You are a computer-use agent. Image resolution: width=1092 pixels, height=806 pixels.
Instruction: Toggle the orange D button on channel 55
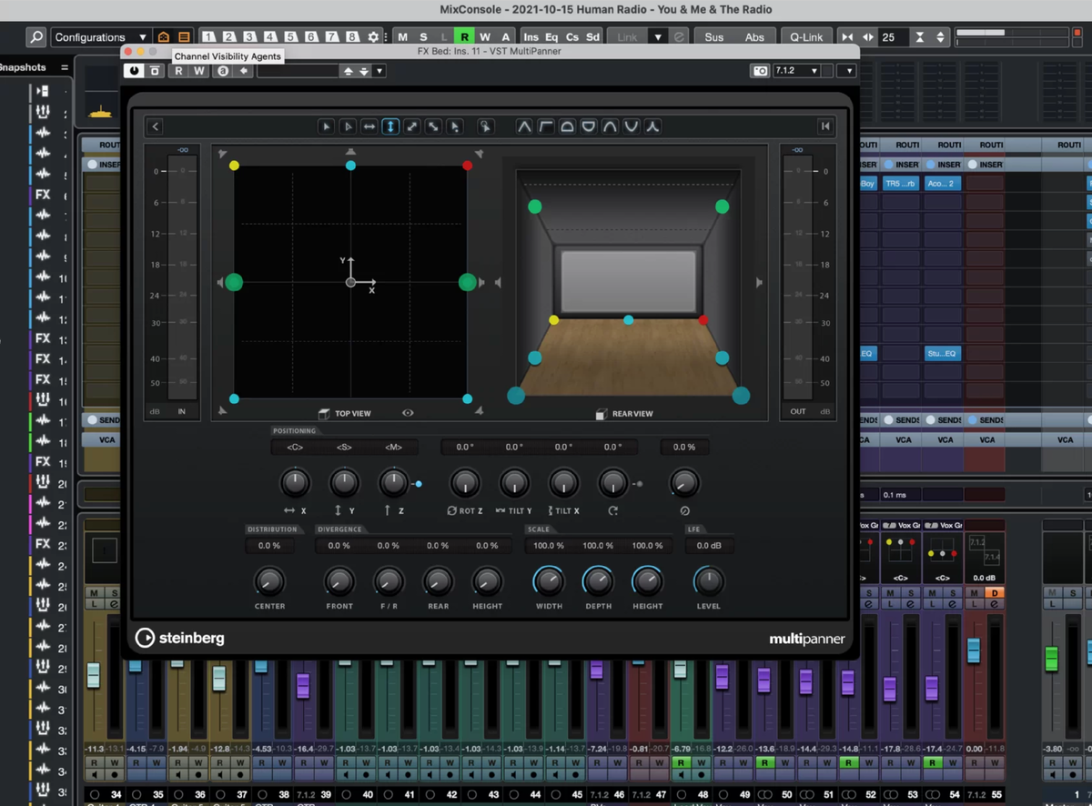[x=996, y=593]
